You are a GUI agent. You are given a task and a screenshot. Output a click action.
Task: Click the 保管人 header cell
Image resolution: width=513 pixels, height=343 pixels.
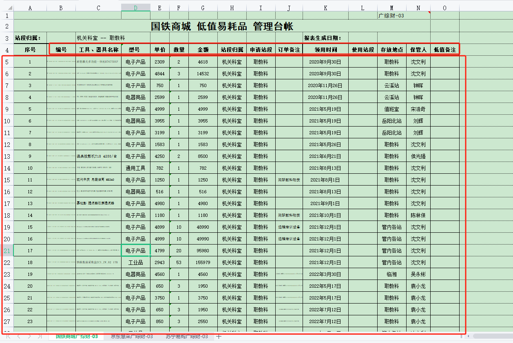click(418, 50)
